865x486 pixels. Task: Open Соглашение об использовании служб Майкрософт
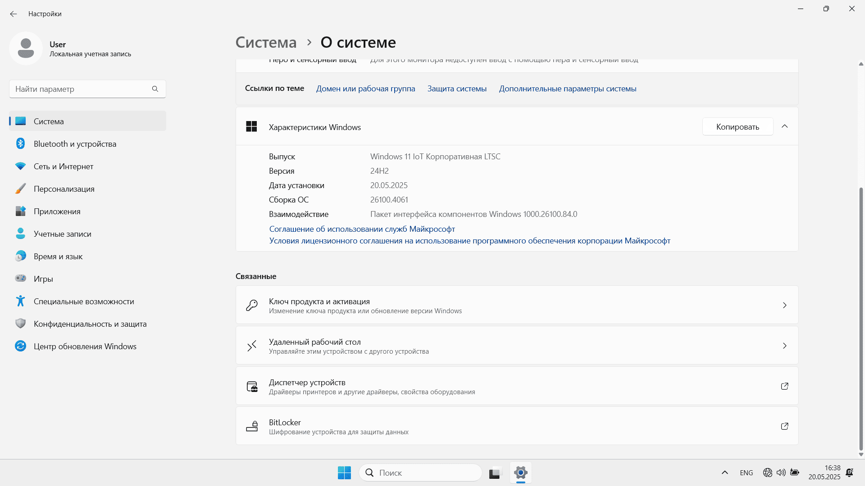[362, 229]
